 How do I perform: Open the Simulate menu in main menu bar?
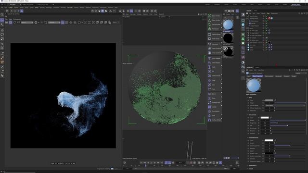[70, 8]
